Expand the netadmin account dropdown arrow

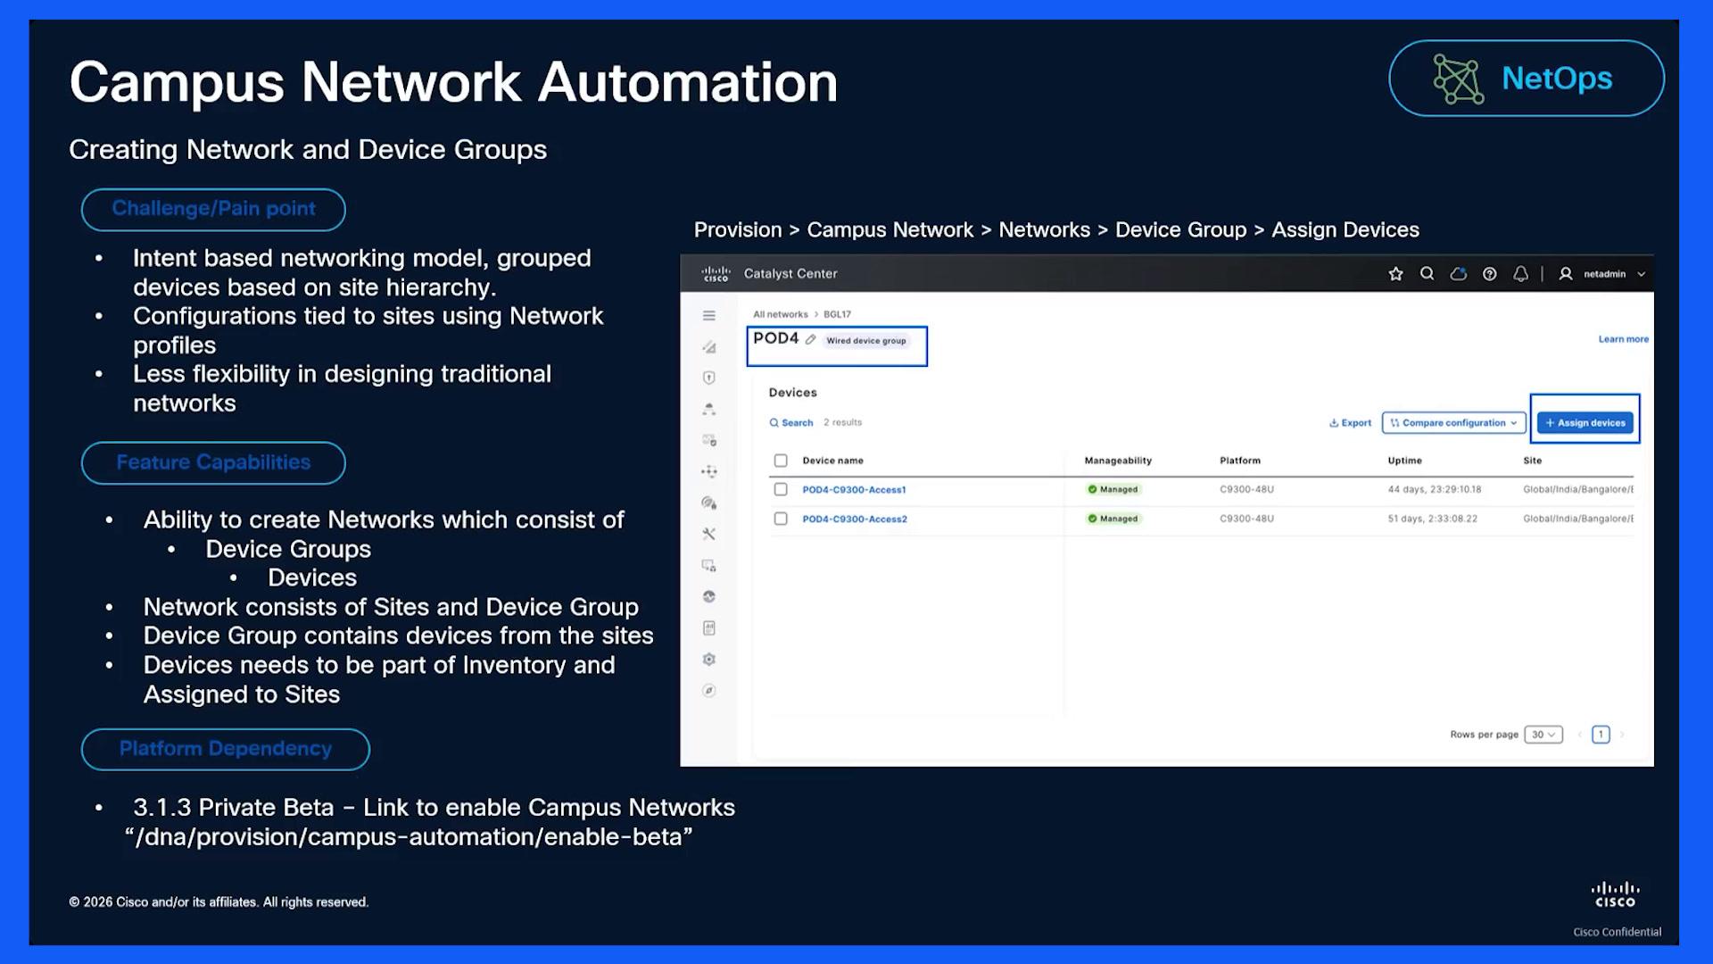(1642, 274)
